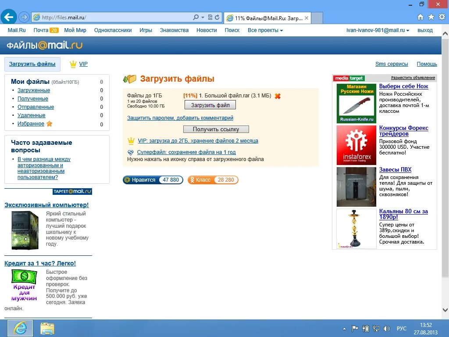
Task: Click the ФАЙЛЫ@mail.ru logo
Action: point(44,45)
